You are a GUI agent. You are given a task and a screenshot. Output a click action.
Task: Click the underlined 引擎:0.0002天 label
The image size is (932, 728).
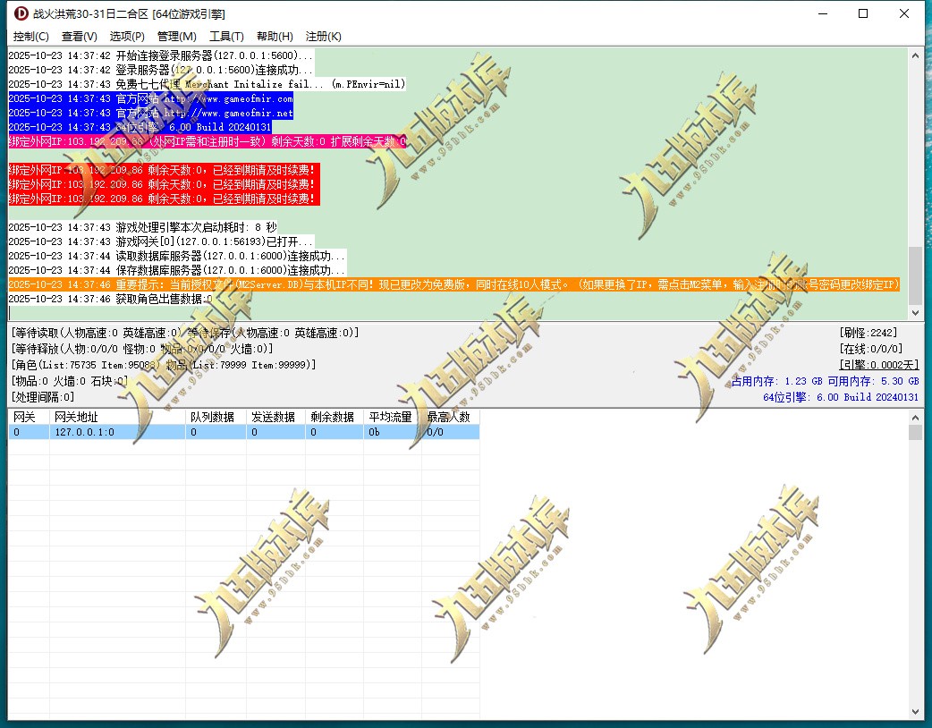click(878, 365)
